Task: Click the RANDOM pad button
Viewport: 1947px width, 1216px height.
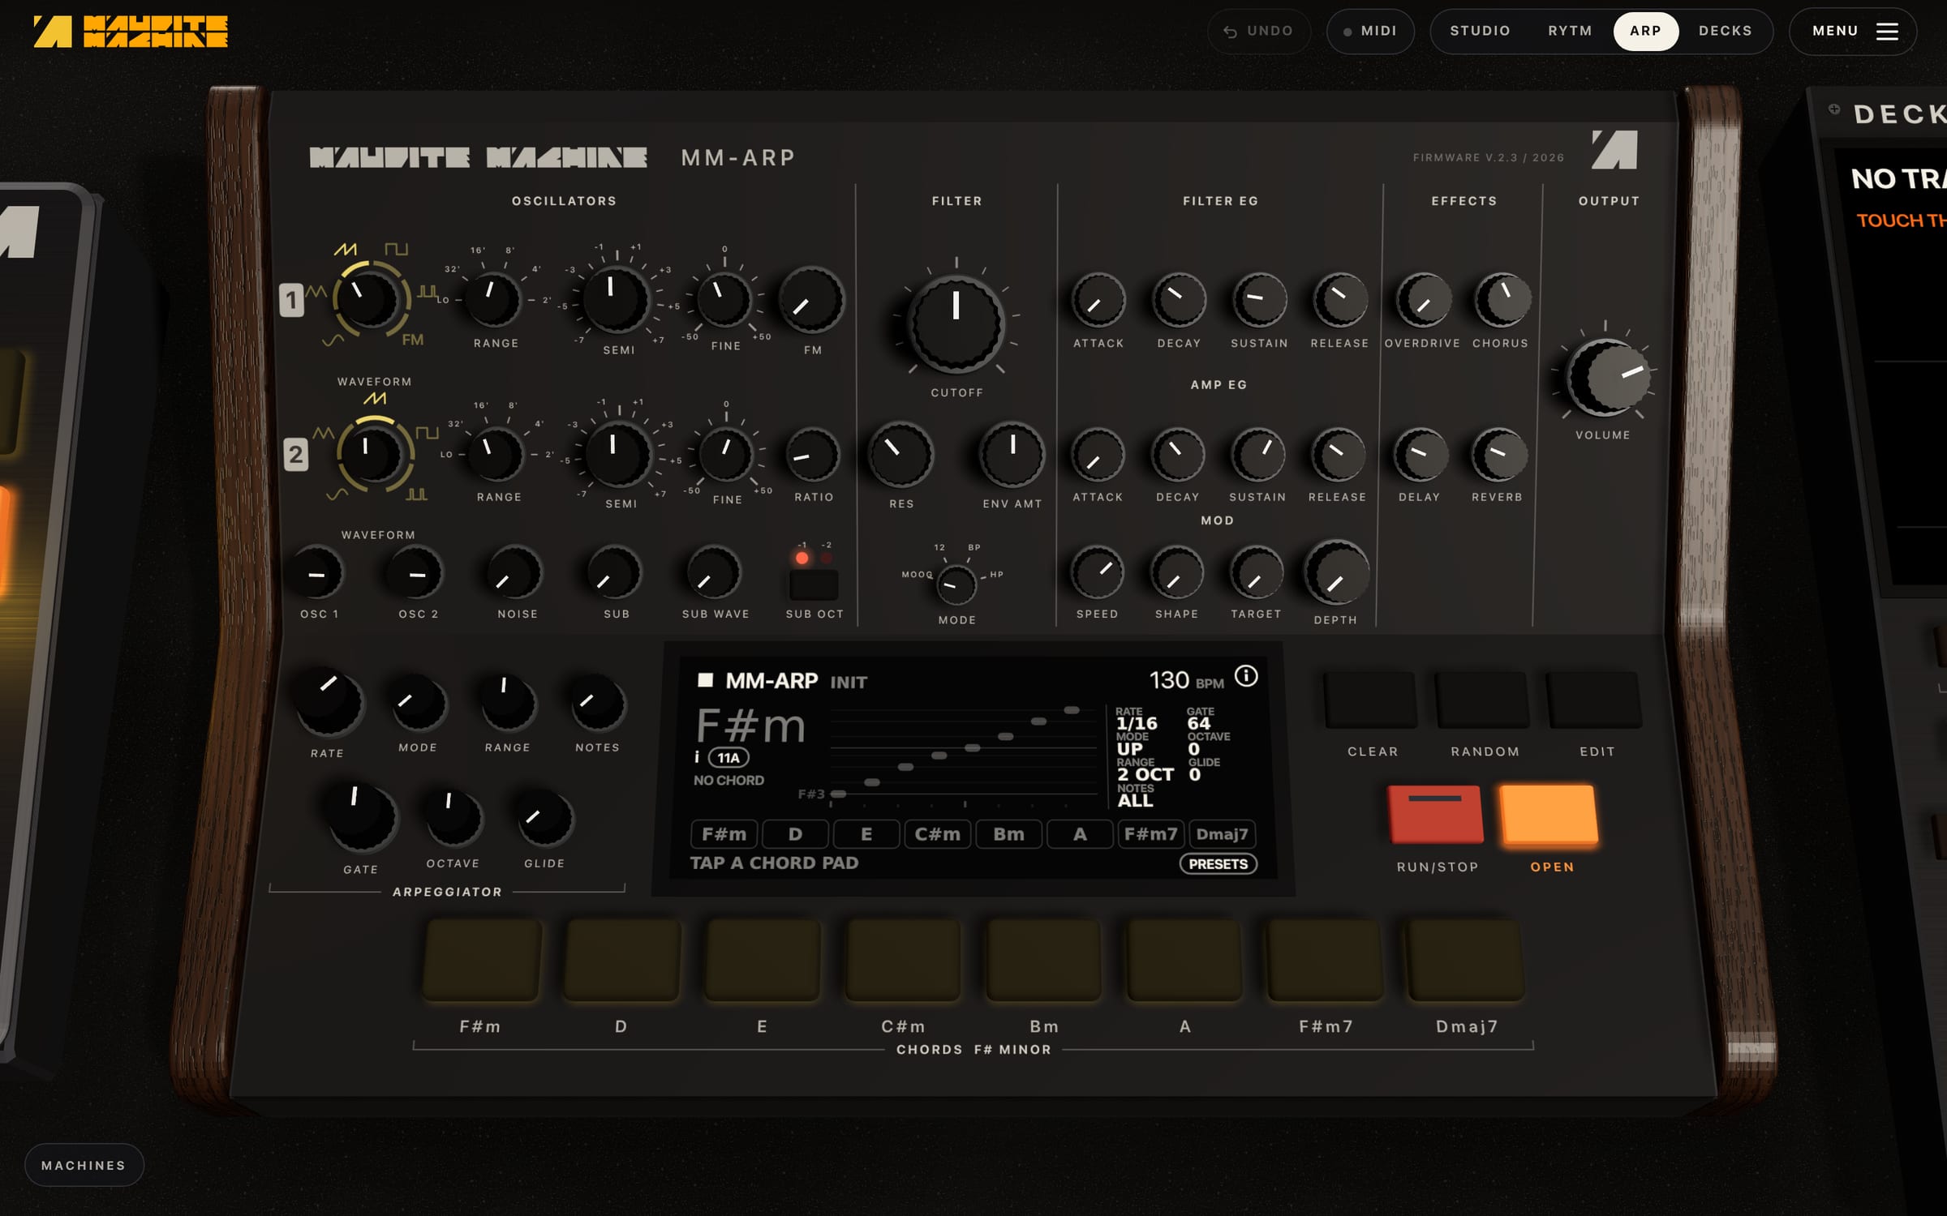Action: 1482,699
